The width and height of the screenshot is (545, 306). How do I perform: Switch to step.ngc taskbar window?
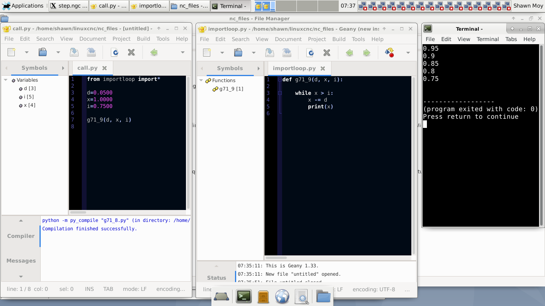(x=69, y=6)
